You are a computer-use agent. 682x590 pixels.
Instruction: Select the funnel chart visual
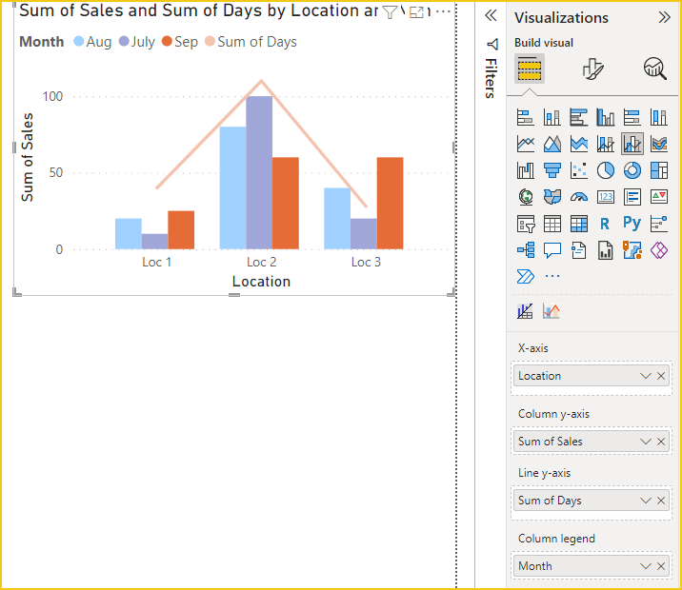pos(552,170)
